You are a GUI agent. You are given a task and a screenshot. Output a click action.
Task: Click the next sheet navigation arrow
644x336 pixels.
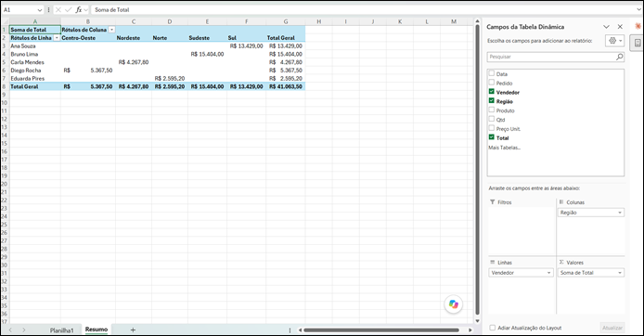pos(24,330)
